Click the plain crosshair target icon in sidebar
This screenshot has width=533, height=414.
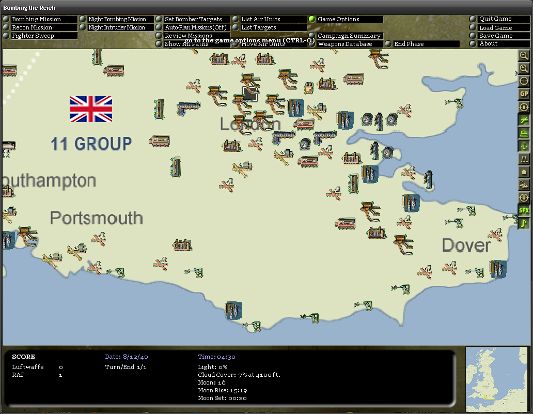[524, 81]
